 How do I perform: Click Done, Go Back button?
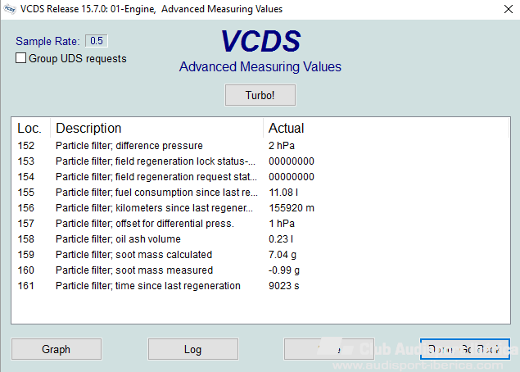pyautogui.click(x=464, y=349)
